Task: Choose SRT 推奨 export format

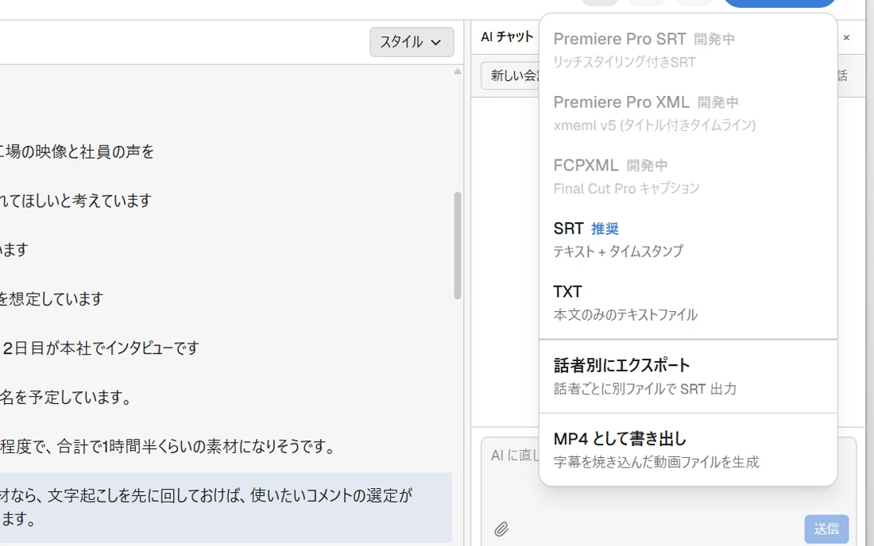Action: 688,240
